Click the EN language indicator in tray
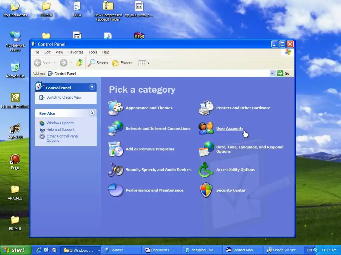Screen dimensions: 341x255 click(x=309, y=250)
